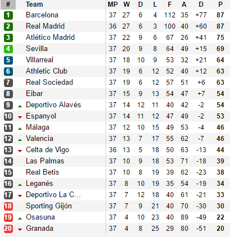
Task: Click the red rank 18 badge
Action: tap(8, 206)
